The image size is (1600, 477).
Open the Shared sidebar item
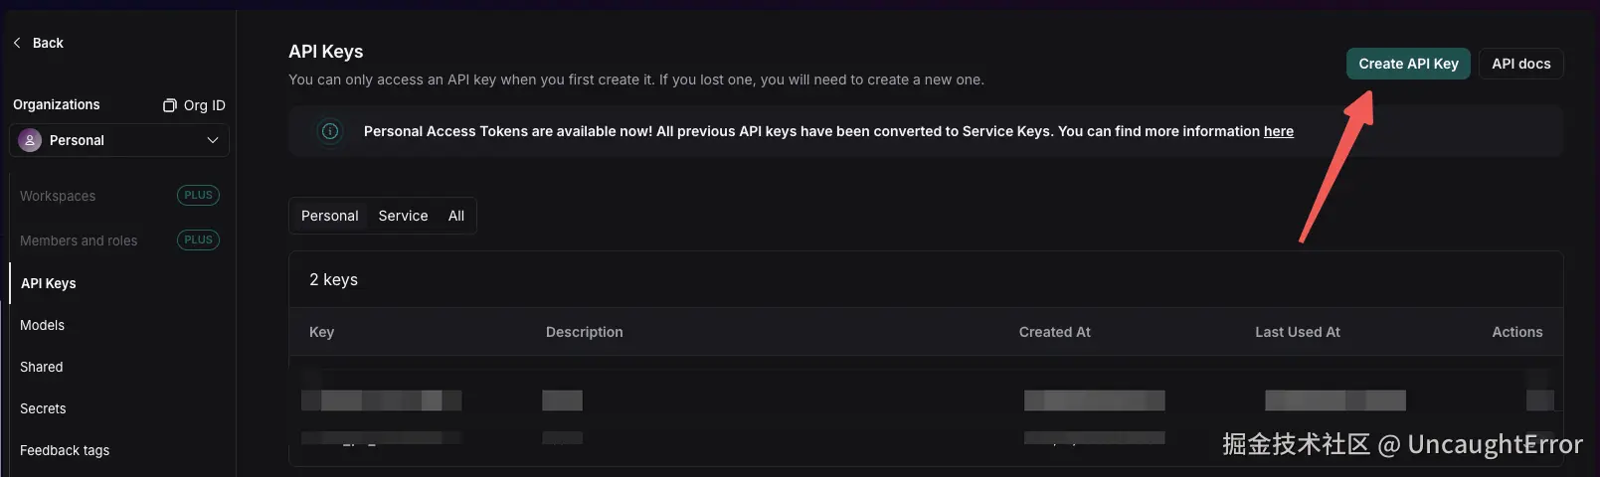click(x=42, y=367)
